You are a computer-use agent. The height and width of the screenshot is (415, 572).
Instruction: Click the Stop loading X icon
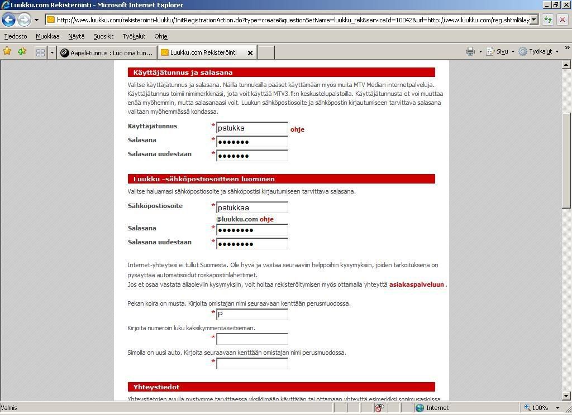point(562,20)
